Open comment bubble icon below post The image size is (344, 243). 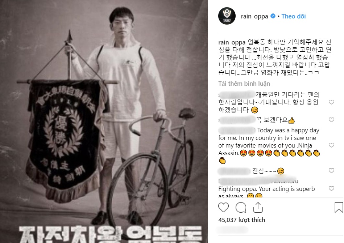241,207
